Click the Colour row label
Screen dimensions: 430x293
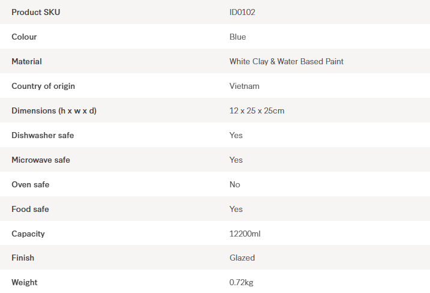pos(24,37)
